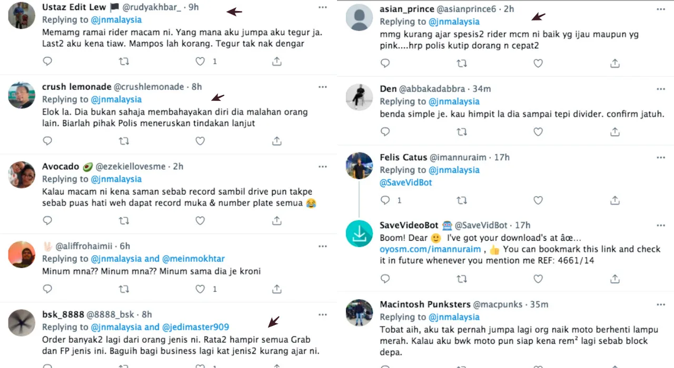Open the @SaveVidBot mention in Felis Catus's tweet
This screenshot has width=674, height=368.
click(406, 182)
